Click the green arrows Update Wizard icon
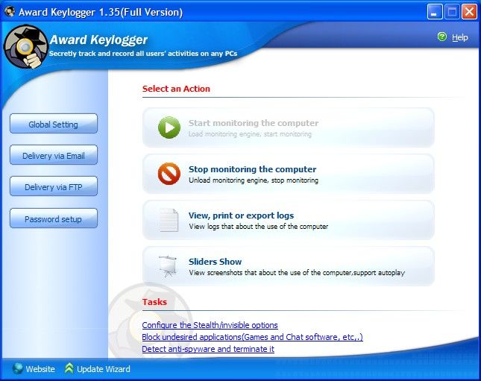The width and height of the screenshot is (481, 381). (69, 368)
